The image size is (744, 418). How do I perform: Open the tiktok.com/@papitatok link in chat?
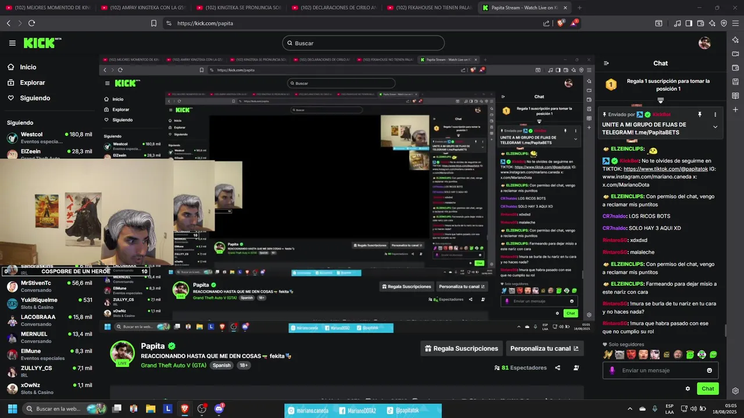tap(666, 169)
